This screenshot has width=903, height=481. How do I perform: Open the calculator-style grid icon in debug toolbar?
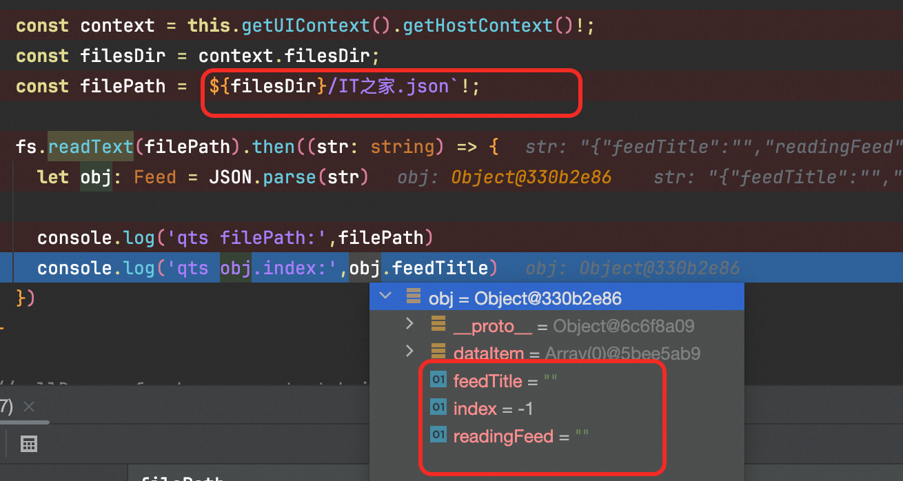pos(29,444)
